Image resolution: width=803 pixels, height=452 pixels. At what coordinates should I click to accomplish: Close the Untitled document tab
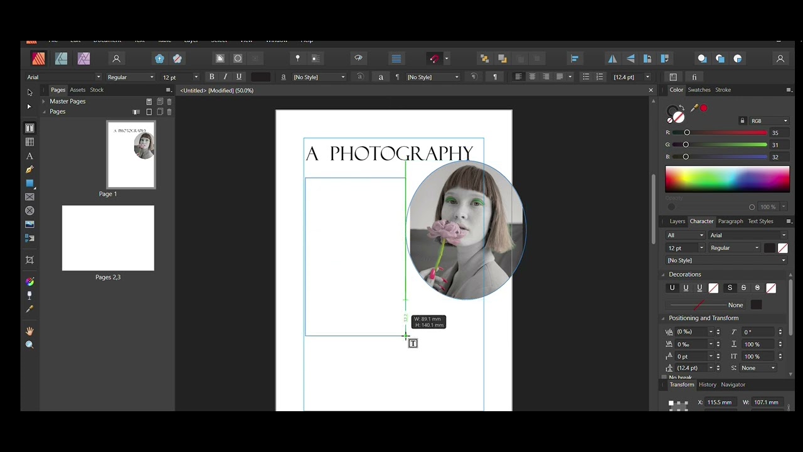click(651, 90)
